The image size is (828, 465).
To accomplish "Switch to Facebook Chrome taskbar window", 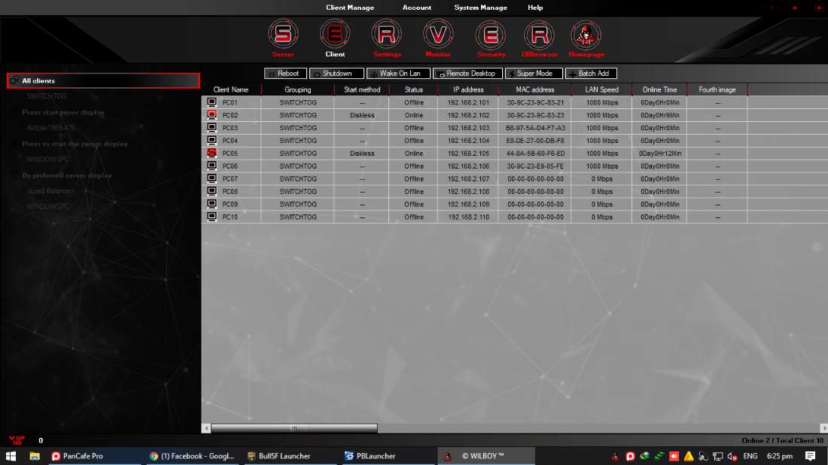I will point(192,456).
